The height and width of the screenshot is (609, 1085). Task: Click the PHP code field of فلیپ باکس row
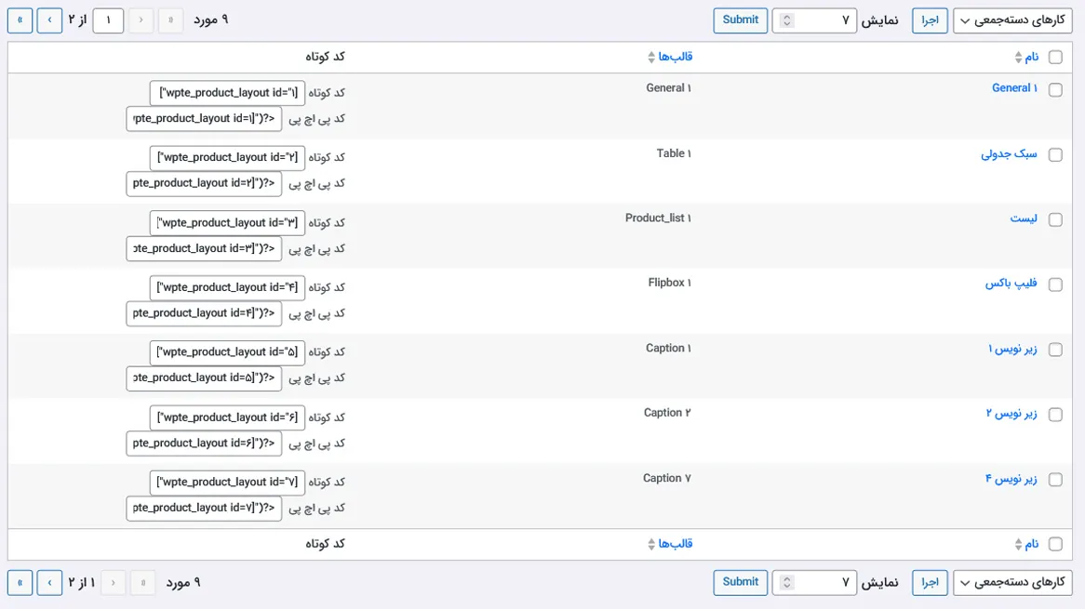click(204, 314)
